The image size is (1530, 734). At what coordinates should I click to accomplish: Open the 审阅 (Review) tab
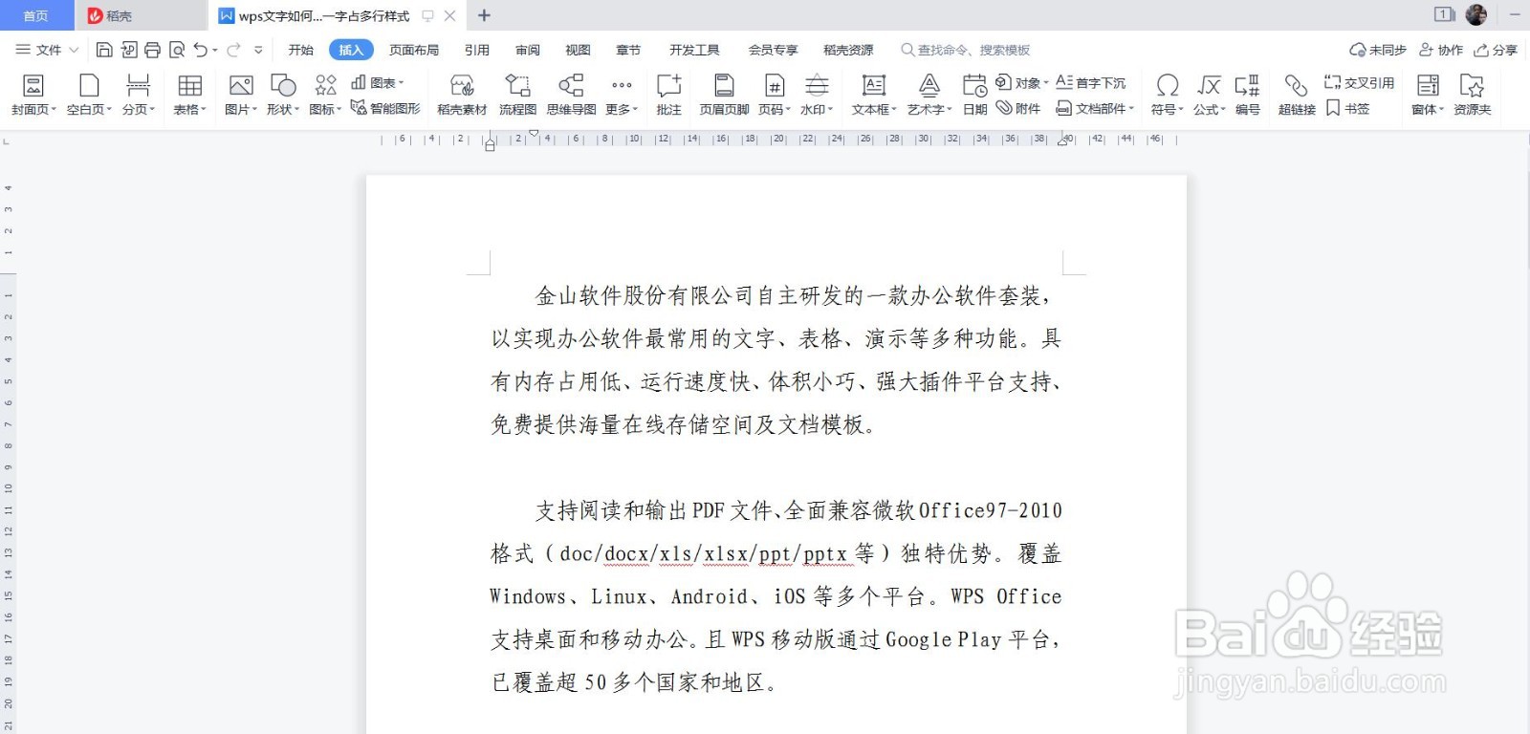(x=528, y=50)
